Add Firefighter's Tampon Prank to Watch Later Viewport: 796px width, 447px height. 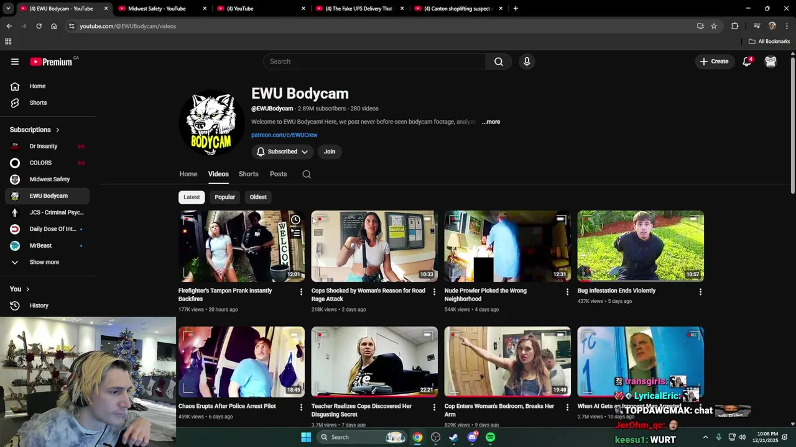click(295, 220)
